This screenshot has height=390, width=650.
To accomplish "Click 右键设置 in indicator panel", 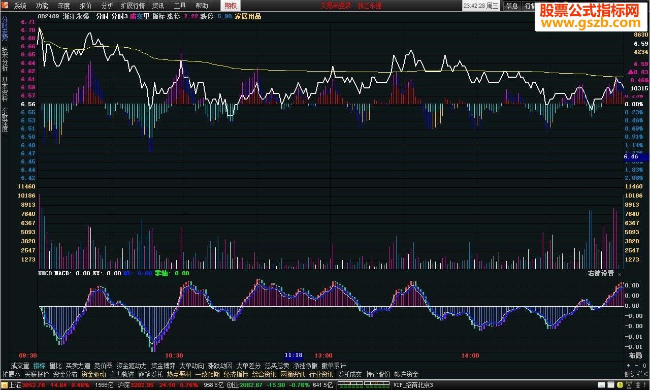I will [x=601, y=273].
